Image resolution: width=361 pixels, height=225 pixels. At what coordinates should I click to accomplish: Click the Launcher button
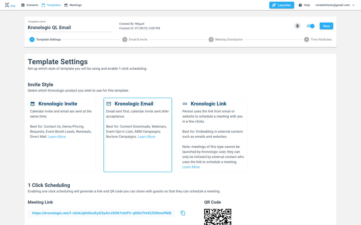click(282, 5)
